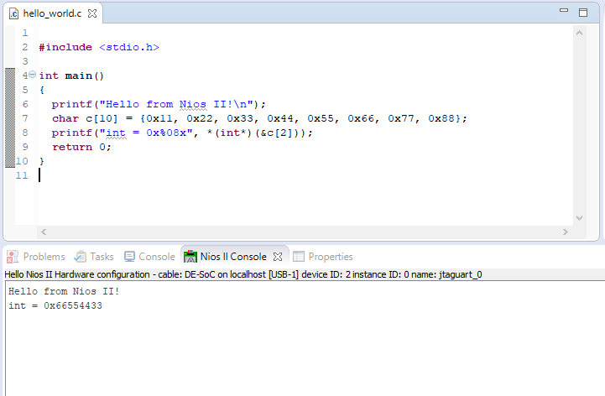Click the 0x11 value in the array
The width and height of the screenshot is (605, 396).
[x=159, y=118]
